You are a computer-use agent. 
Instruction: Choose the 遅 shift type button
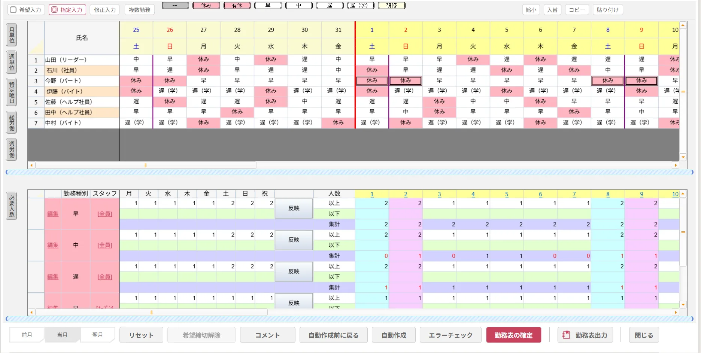click(330, 6)
